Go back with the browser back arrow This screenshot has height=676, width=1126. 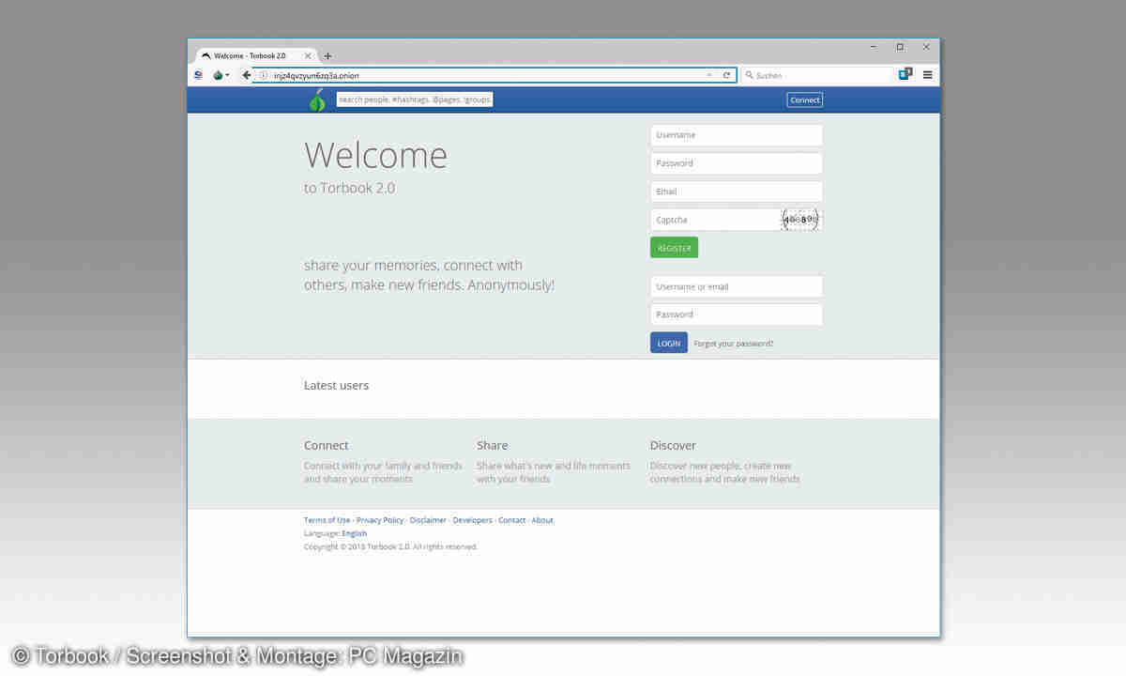[246, 75]
